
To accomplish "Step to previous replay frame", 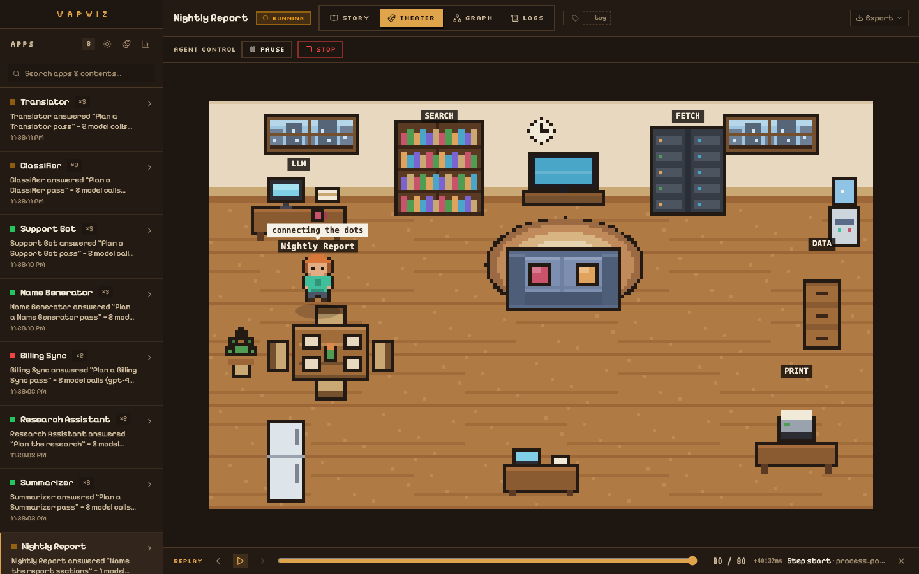I will (x=218, y=561).
